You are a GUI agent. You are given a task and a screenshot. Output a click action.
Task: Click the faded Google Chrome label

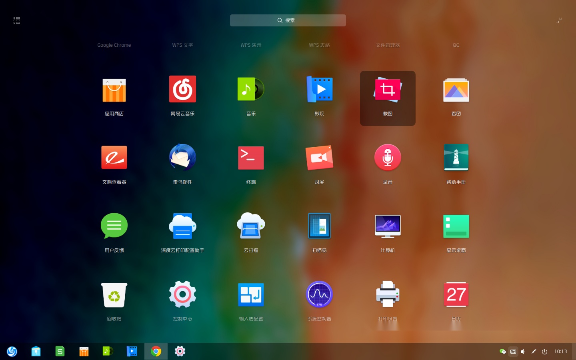pos(114,45)
